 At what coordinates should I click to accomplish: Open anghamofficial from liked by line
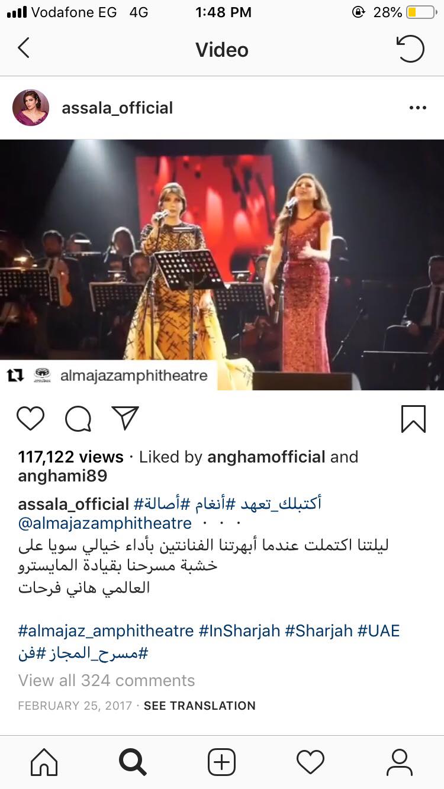266,457
